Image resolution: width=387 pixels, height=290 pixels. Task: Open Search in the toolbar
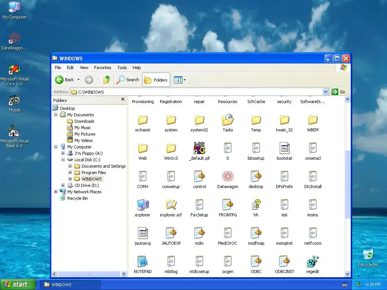[x=128, y=80]
